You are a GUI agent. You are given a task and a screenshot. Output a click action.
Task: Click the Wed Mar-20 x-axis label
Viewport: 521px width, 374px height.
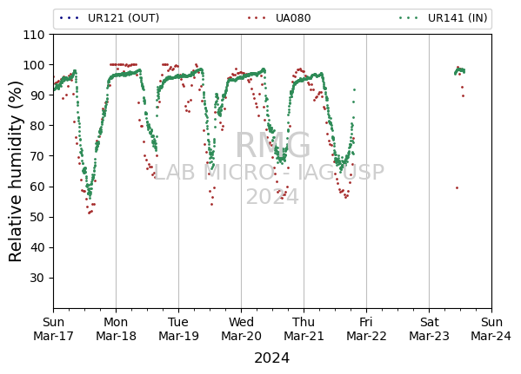click(241, 329)
